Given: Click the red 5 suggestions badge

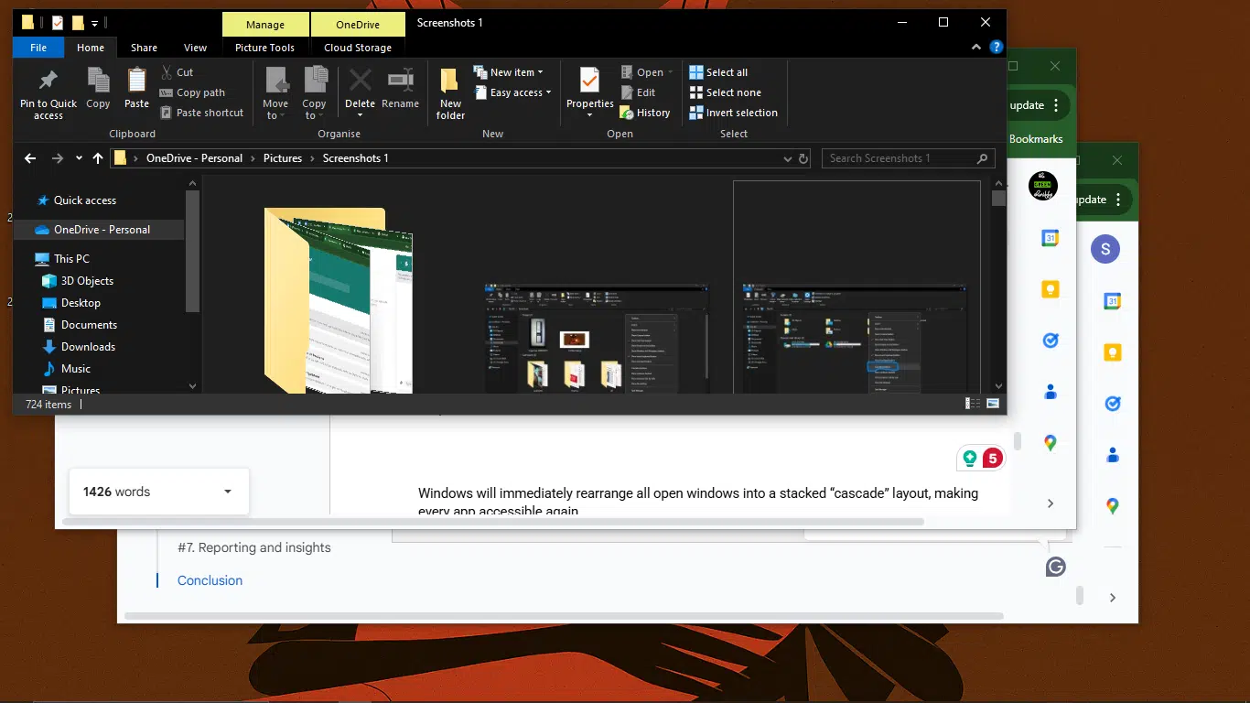Looking at the screenshot, I should (x=992, y=459).
